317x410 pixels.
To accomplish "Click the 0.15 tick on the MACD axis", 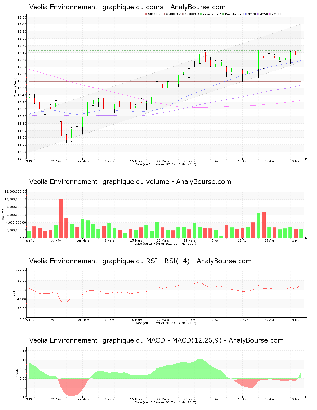I will pyautogui.click(x=23, y=351).
